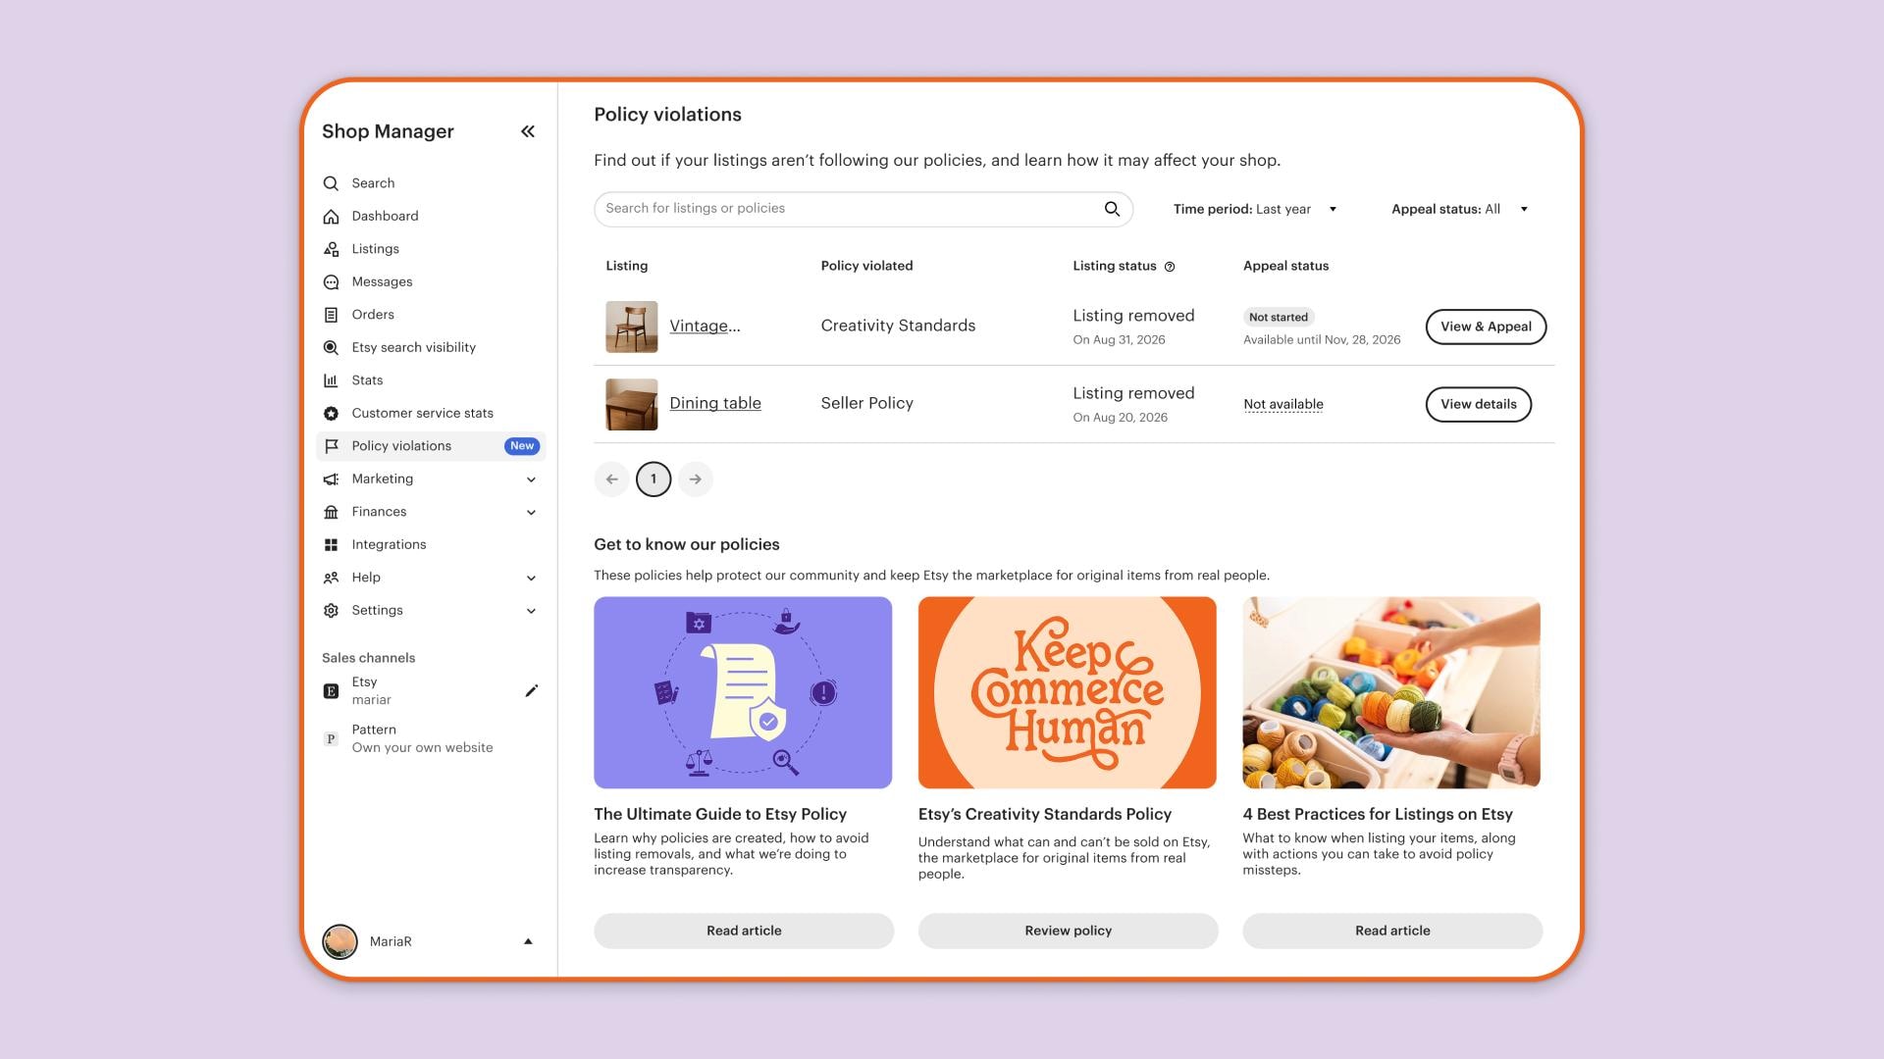Click the Dashboard home icon
The width and height of the screenshot is (1884, 1059).
point(331,217)
